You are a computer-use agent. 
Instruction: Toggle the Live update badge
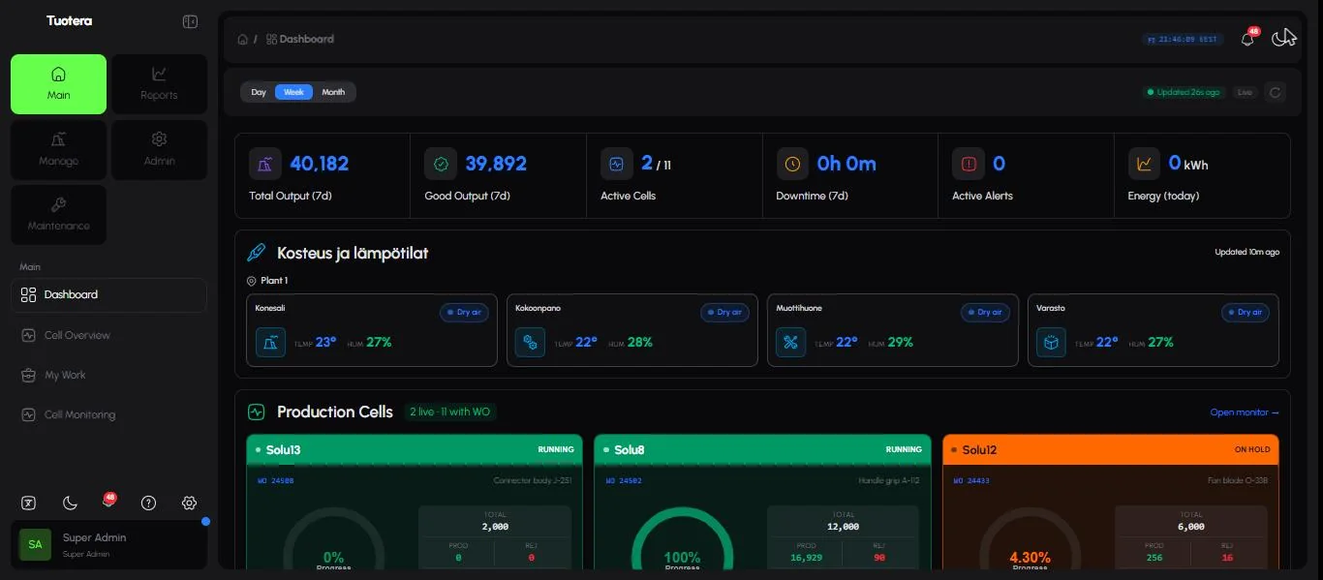point(1245,92)
